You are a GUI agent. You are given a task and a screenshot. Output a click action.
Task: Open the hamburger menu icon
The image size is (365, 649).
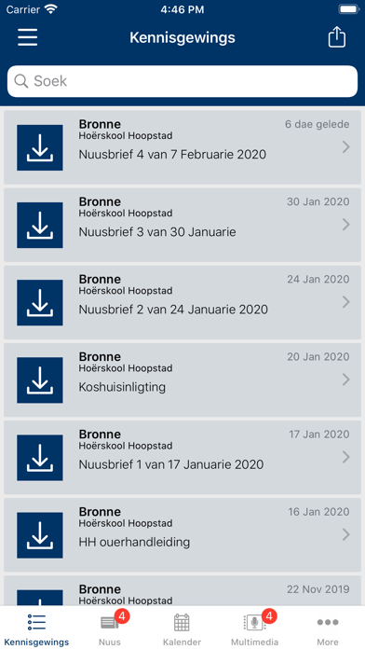click(x=28, y=37)
